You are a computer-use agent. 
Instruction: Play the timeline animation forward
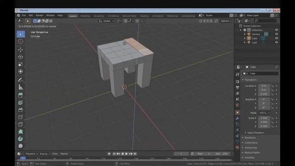(x=126, y=154)
